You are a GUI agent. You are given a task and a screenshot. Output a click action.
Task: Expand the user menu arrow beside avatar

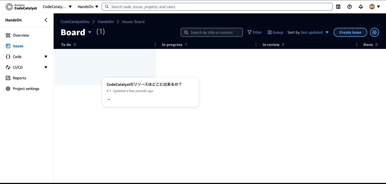pyautogui.click(x=379, y=7)
